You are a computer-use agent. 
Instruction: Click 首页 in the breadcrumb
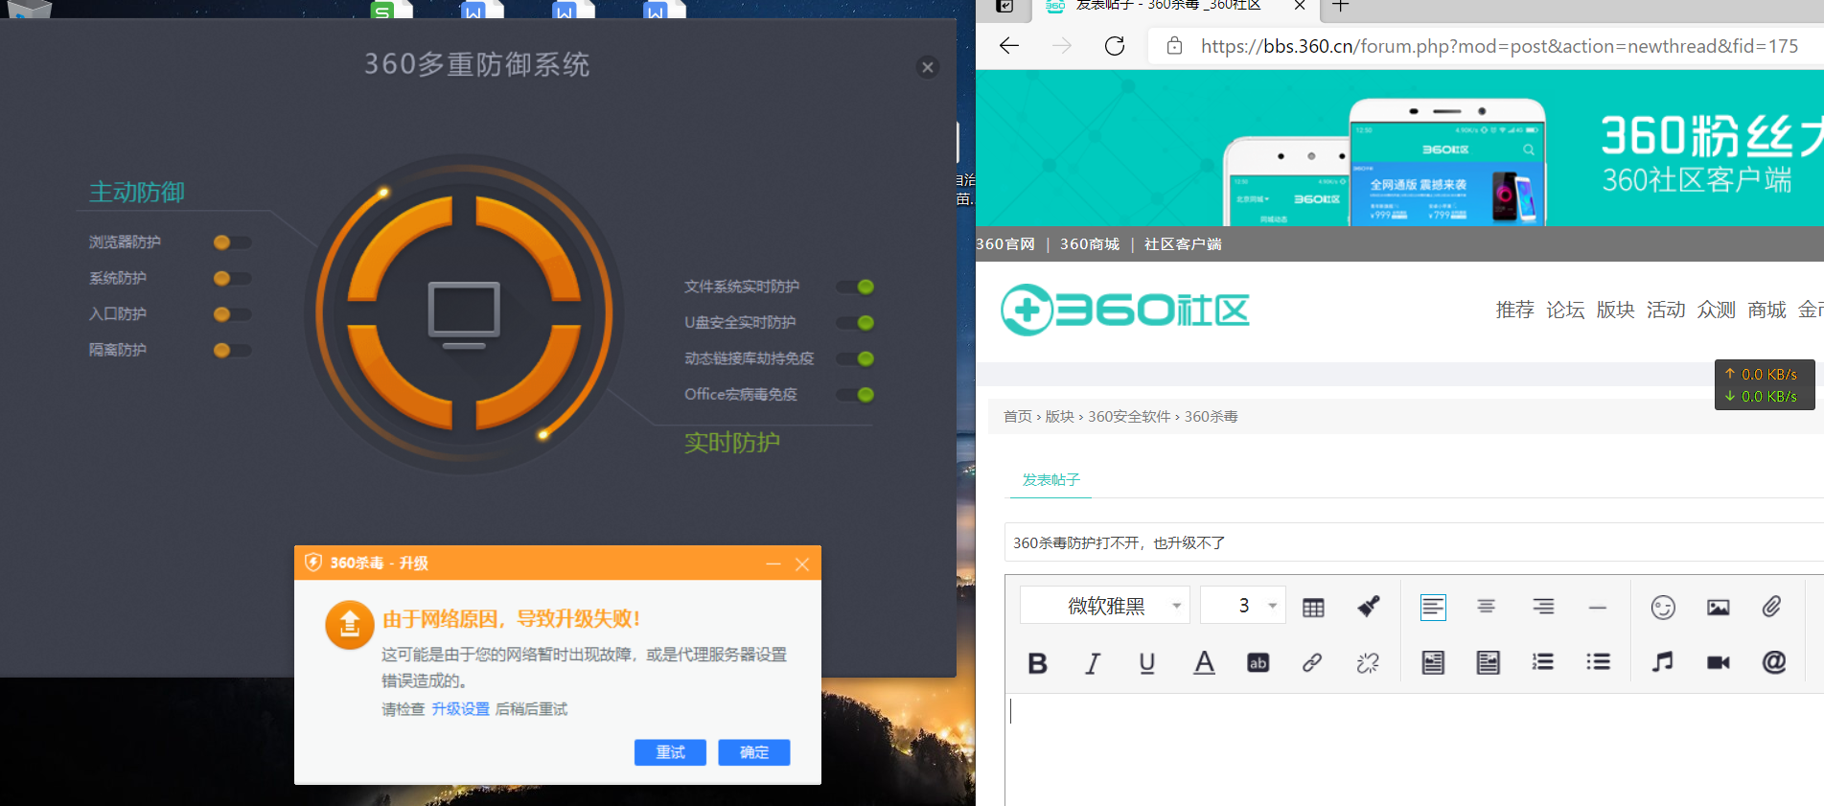click(x=1018, y=417)
